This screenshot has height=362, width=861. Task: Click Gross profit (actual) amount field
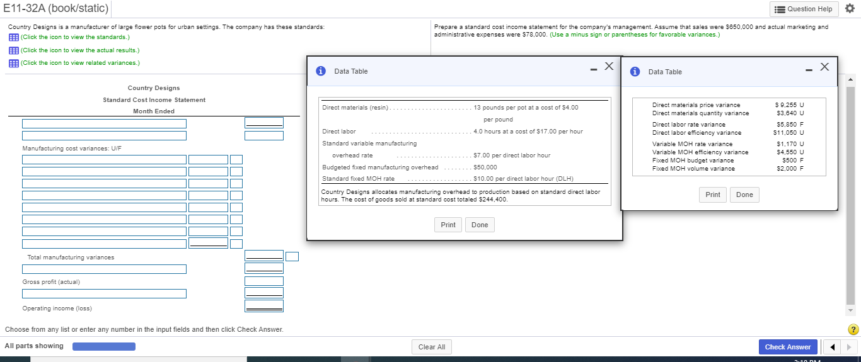(x=264, y=281)
